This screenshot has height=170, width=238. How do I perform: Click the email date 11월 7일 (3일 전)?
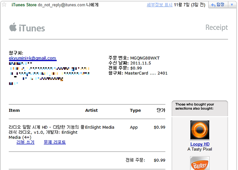coord(189,5)
